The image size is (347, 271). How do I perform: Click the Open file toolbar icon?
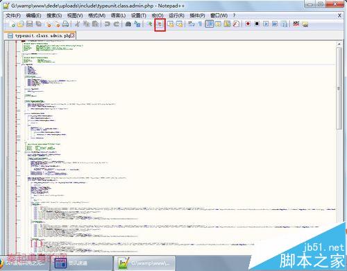(x=21, y=24)
